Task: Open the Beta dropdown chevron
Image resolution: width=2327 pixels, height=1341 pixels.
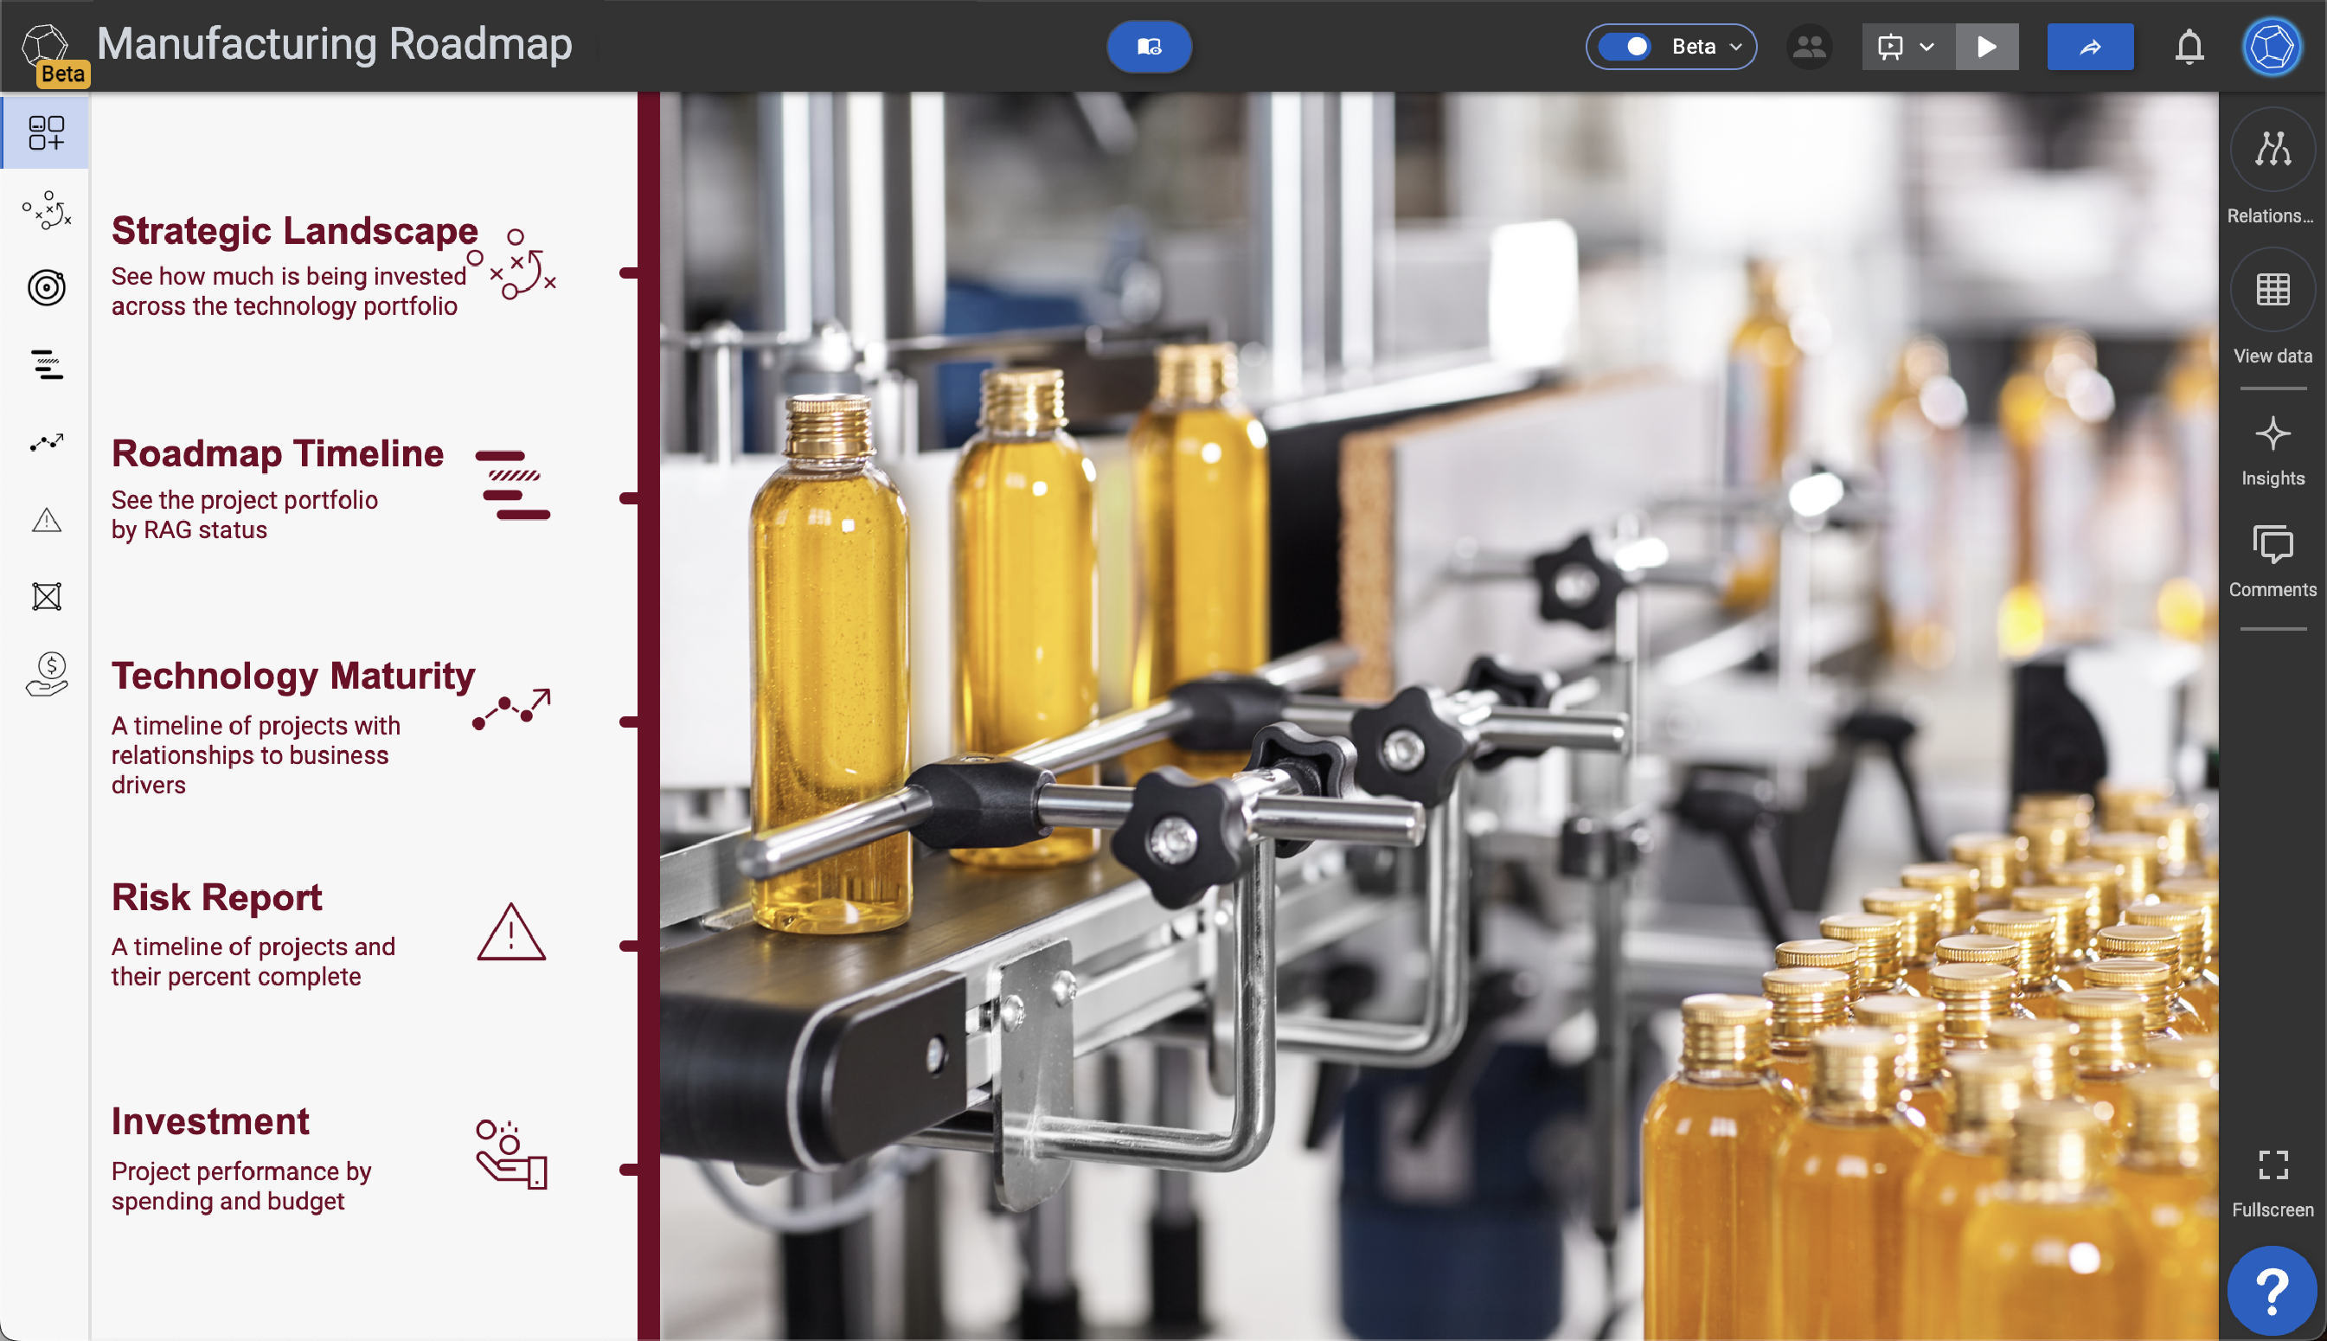Action: click(x=1737, y=46)
